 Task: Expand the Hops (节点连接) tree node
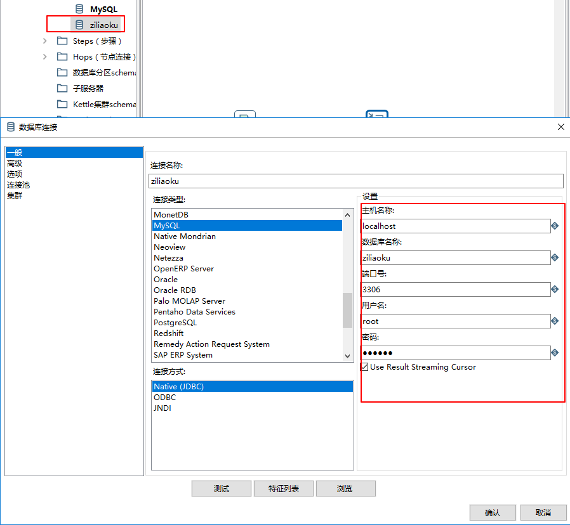tap(44, 56)
